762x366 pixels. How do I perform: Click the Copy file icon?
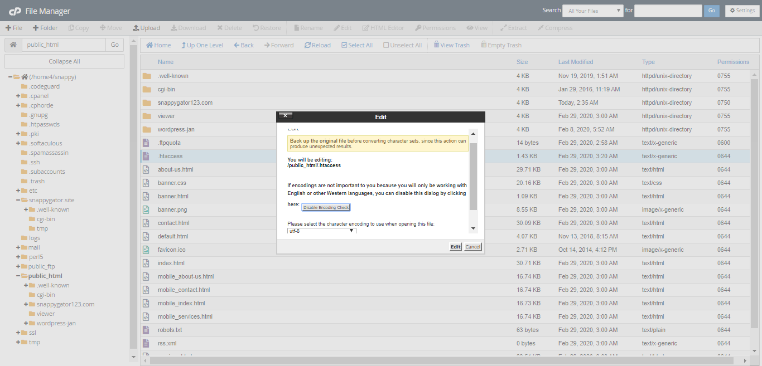pyautogui.click(x=78, y=27)
